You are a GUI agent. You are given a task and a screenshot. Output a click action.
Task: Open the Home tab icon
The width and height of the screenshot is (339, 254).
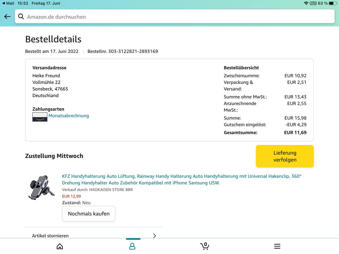[60, 247]
